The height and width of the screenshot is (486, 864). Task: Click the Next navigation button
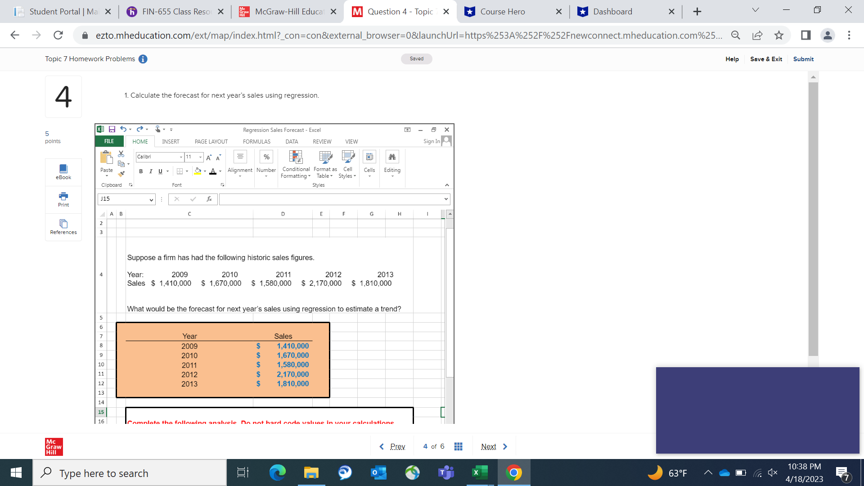(489, 446)
